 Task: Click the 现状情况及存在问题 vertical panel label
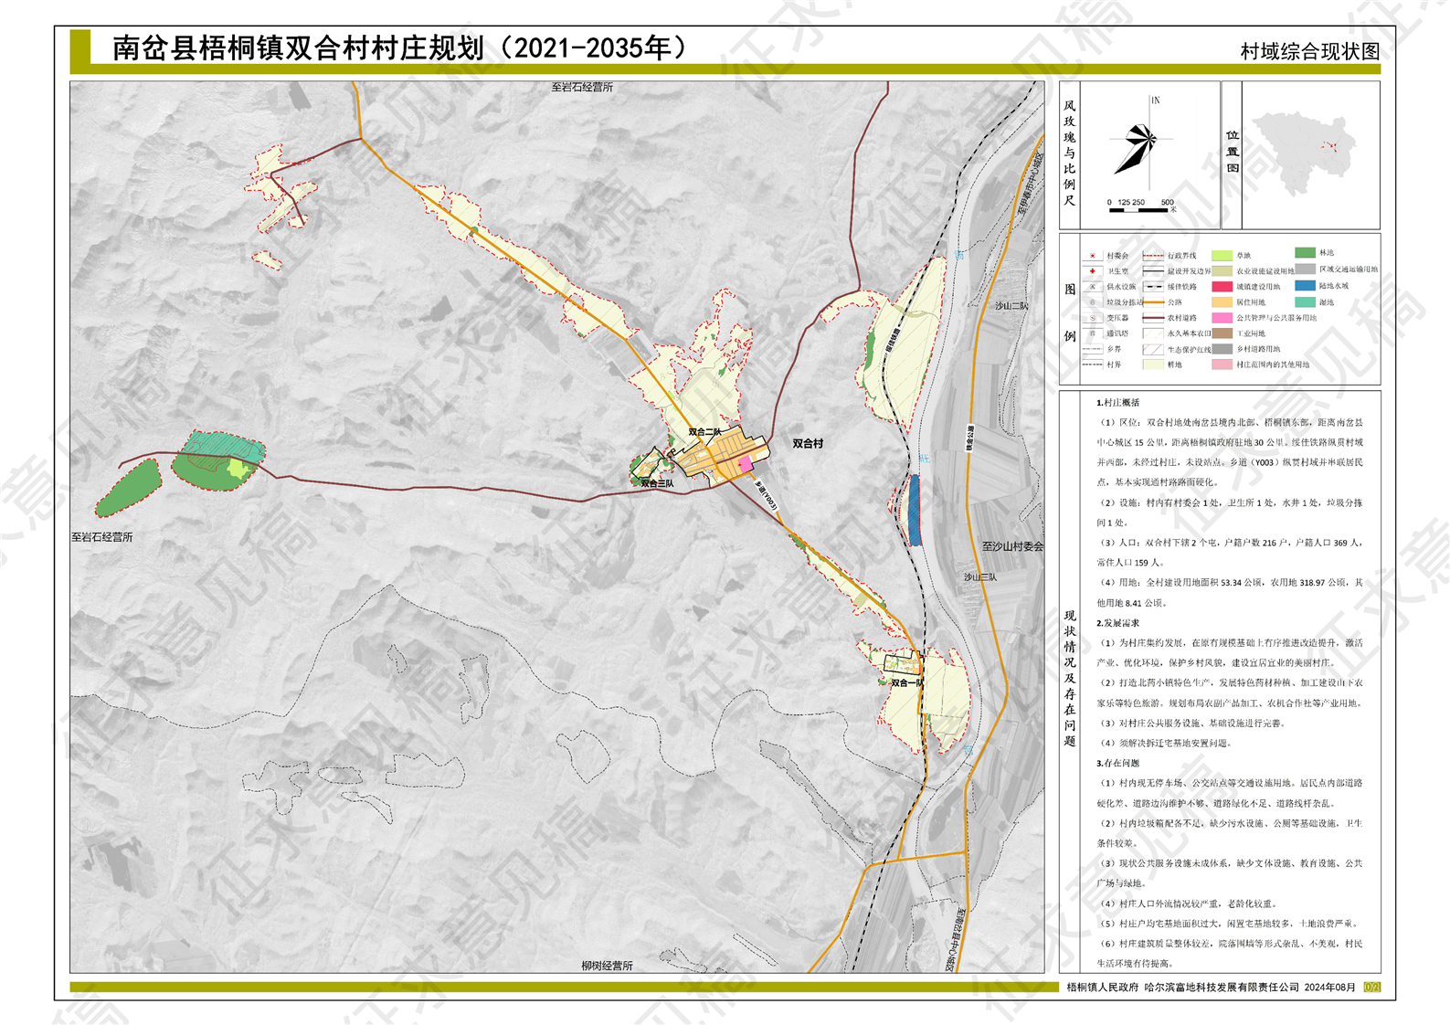click(1070, 679)
